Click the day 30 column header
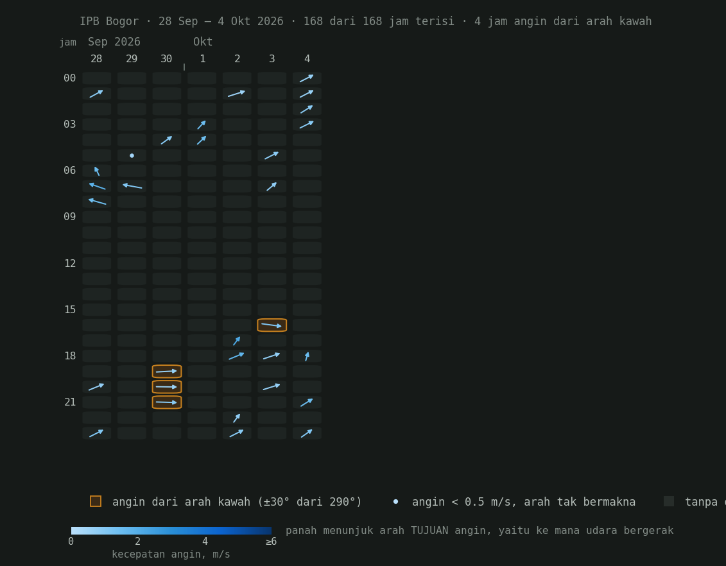The width and height of the screenshot is (726, 566). pyautogui.click(x=166, y=59)
